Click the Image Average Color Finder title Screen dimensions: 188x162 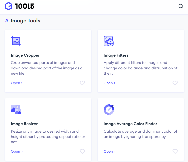[130, 124]
